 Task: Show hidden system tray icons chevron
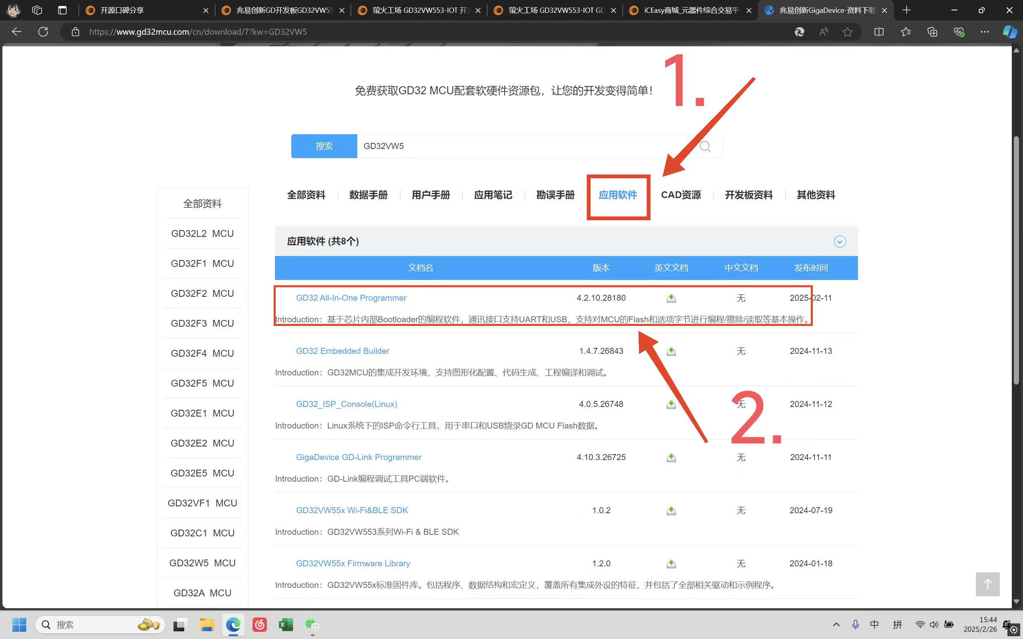click(x=836, y=624)
